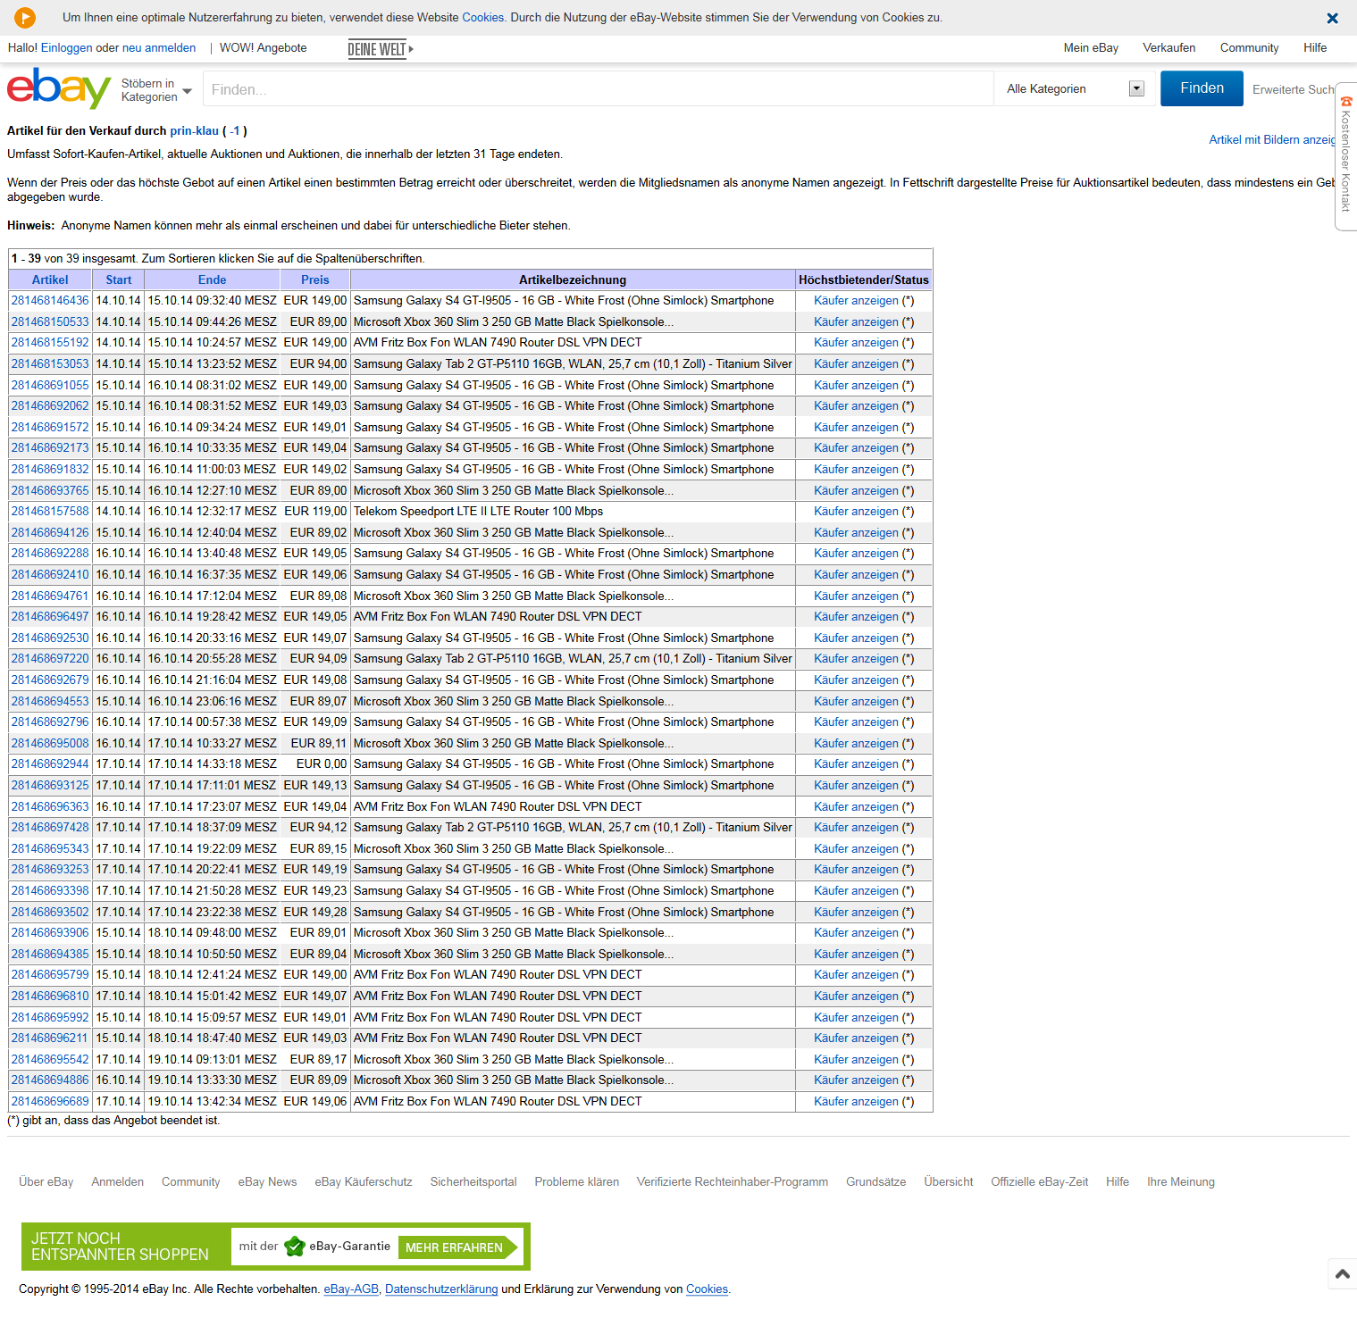This screenshot has height=1343, width=1357.
Task: Click the eBay-Garantie green check badge
Action: pos(295,1247)
